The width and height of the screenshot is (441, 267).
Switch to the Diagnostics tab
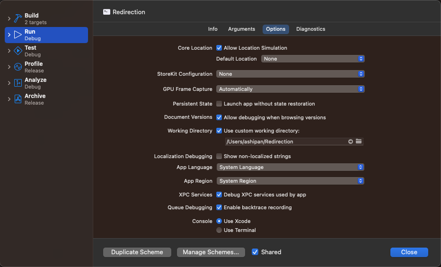310,29
